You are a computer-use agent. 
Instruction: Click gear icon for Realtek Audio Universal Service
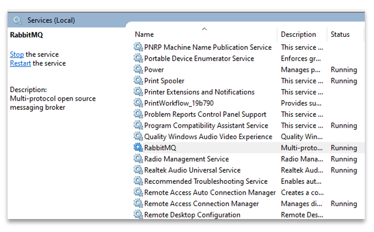click(x=138, y=170)
